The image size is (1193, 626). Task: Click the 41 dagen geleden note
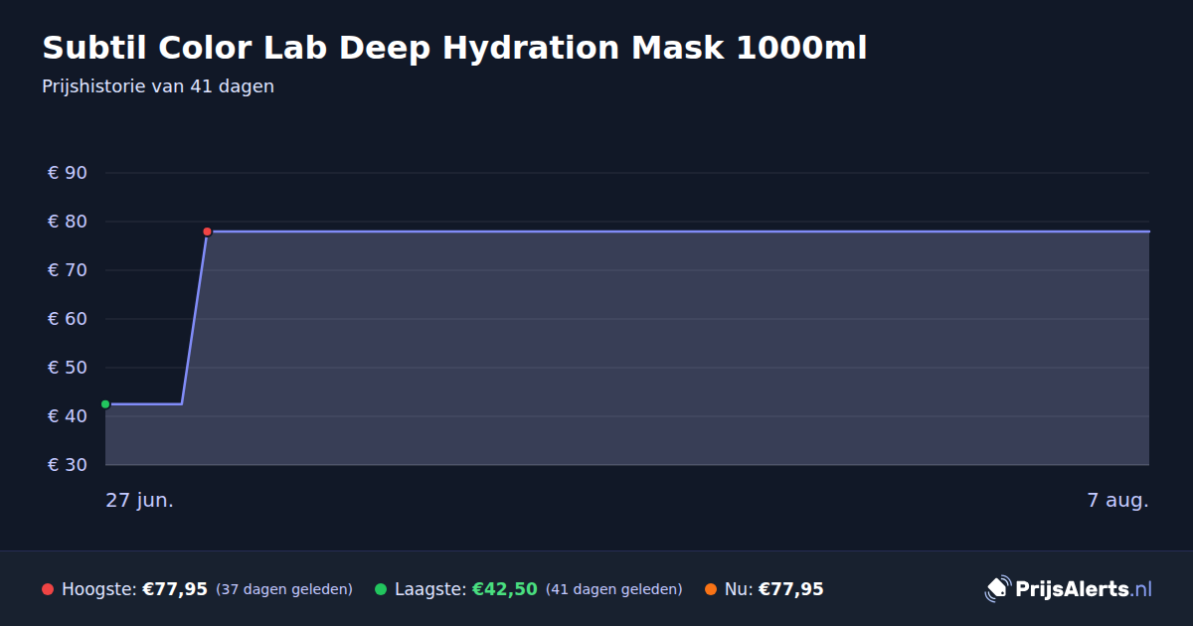coord(614,589)
